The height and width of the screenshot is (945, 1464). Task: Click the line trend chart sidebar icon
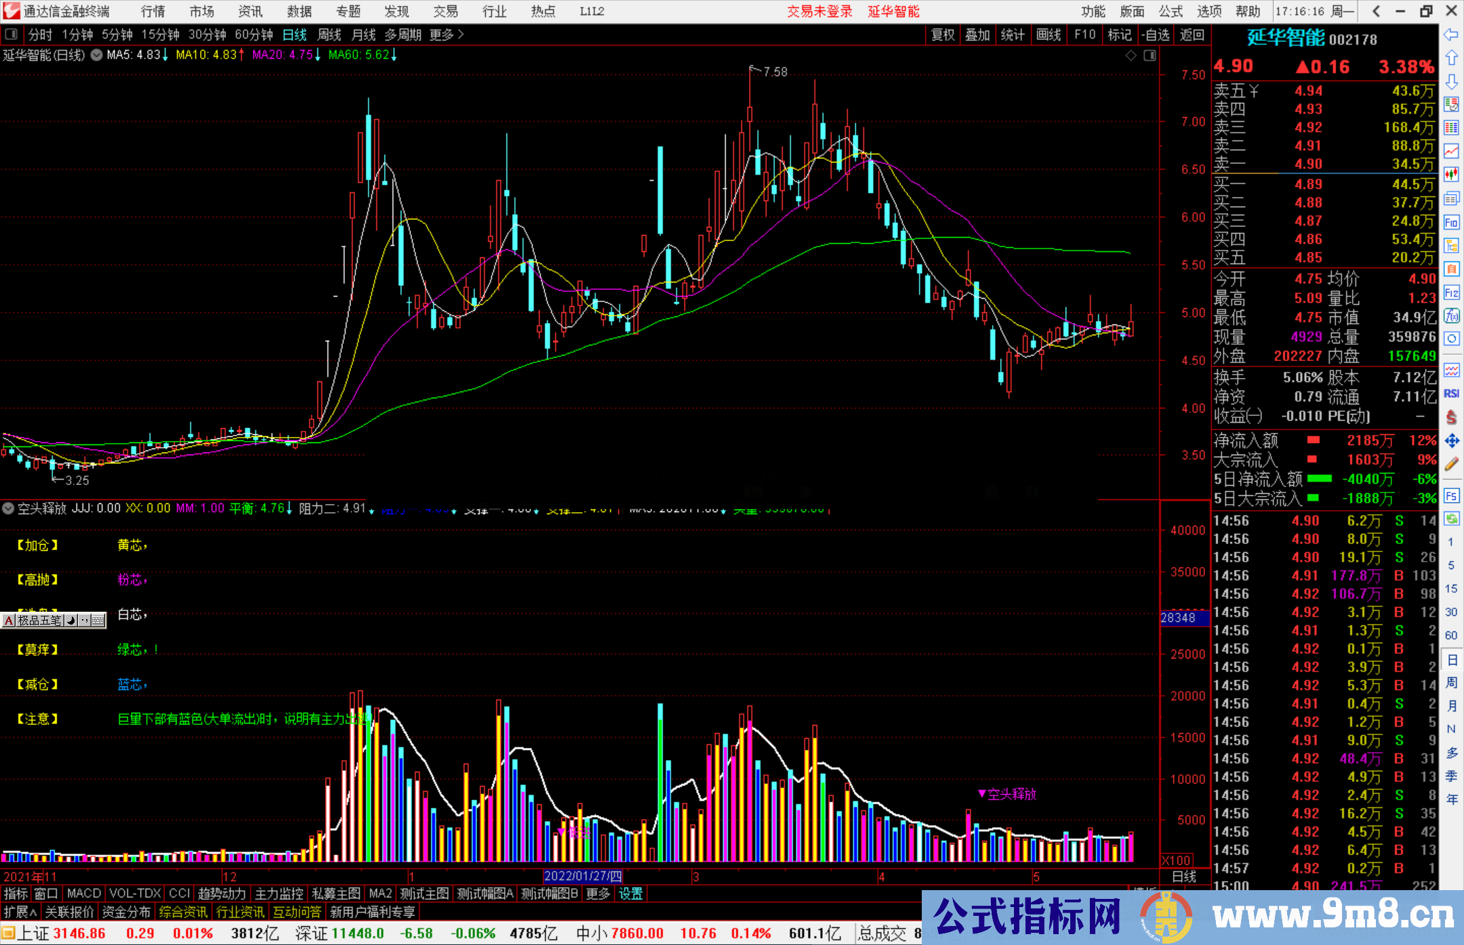point(1451,151)
